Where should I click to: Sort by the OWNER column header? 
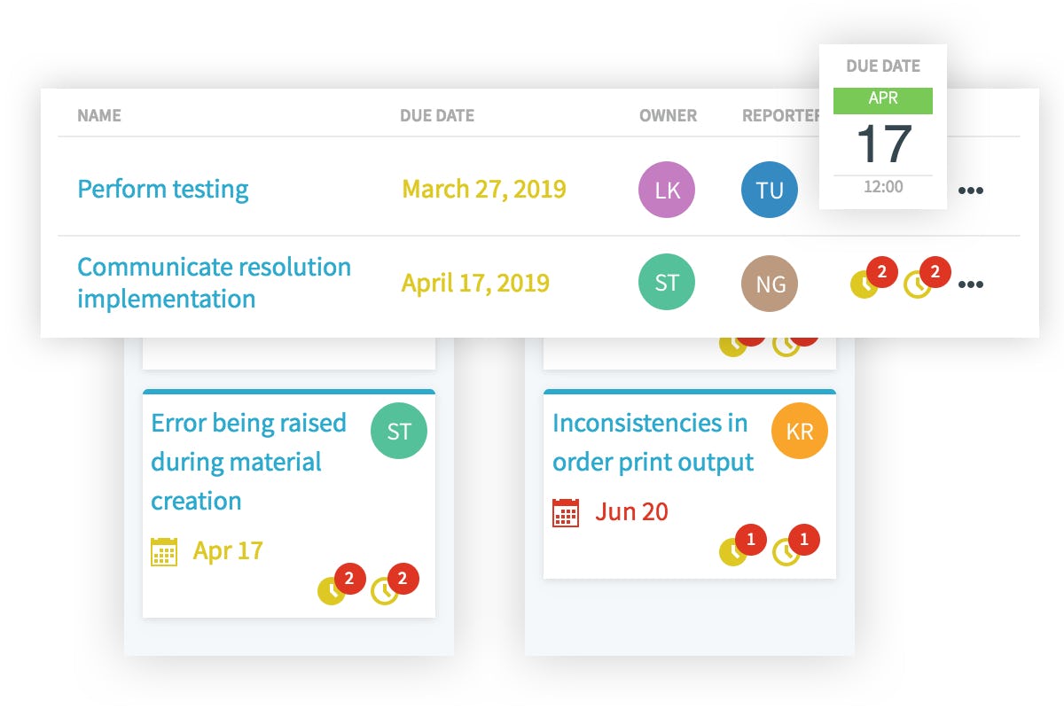tap(668, 116)
